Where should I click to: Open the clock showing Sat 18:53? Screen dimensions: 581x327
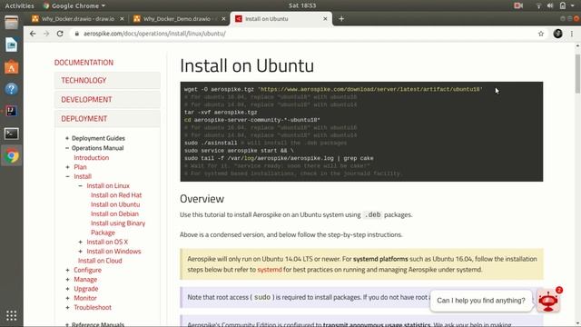coord(302,5)
